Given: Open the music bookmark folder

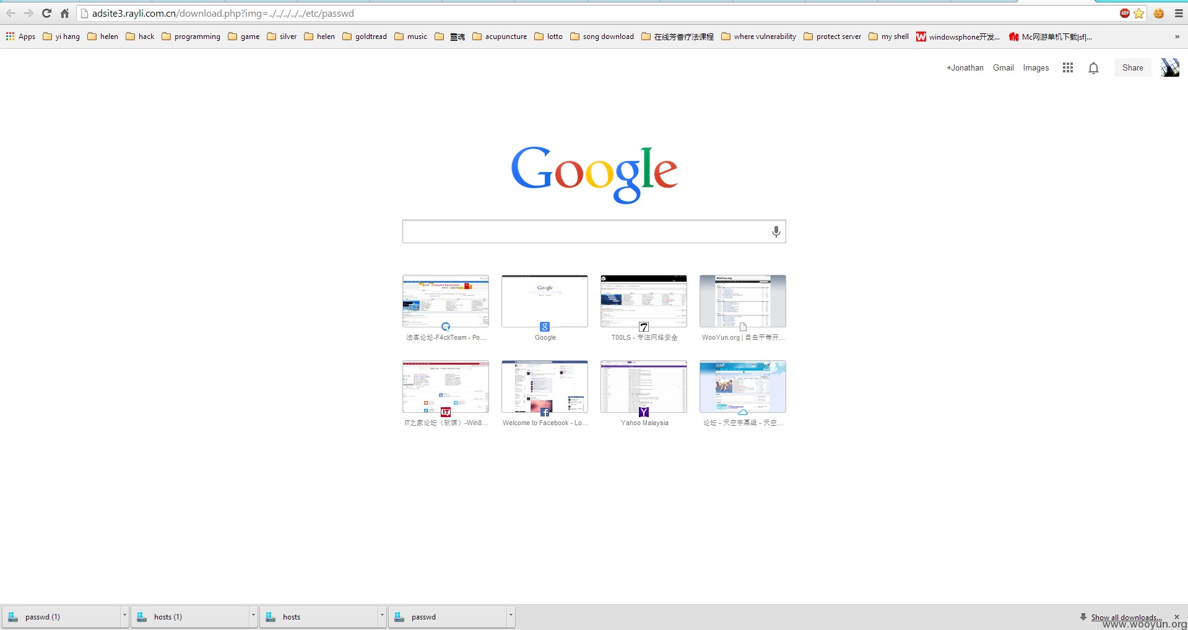Looking at the screenshot, I should (x=411, y=37).
